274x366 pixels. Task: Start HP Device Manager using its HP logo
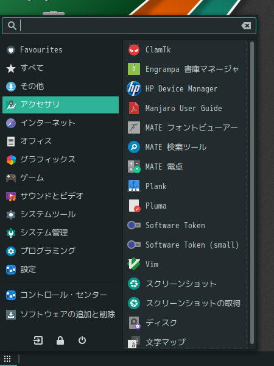pyautogui.click(x=134, y=88)
